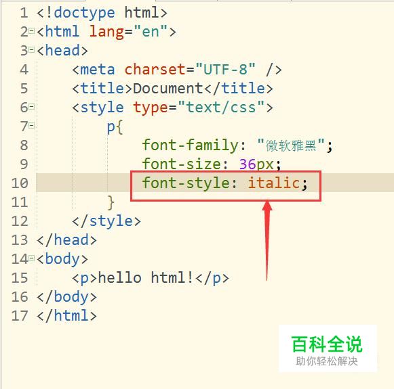Click the 'p{' selector on line 7
The width and height of the screenshot is (394, 389).
coord(115,127)
